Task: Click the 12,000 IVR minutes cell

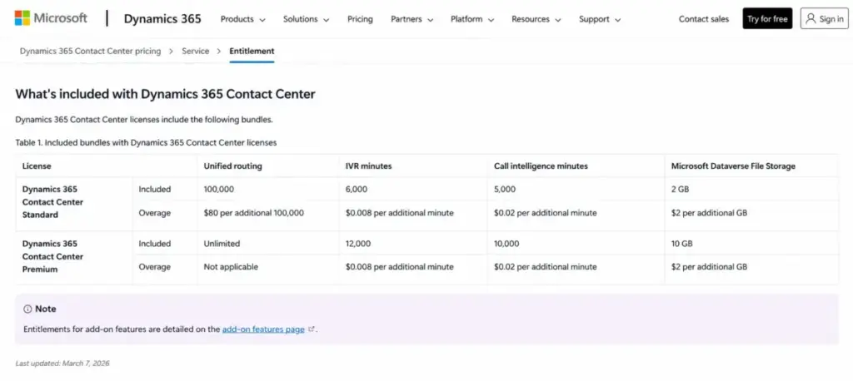Action: pos(358,244)
